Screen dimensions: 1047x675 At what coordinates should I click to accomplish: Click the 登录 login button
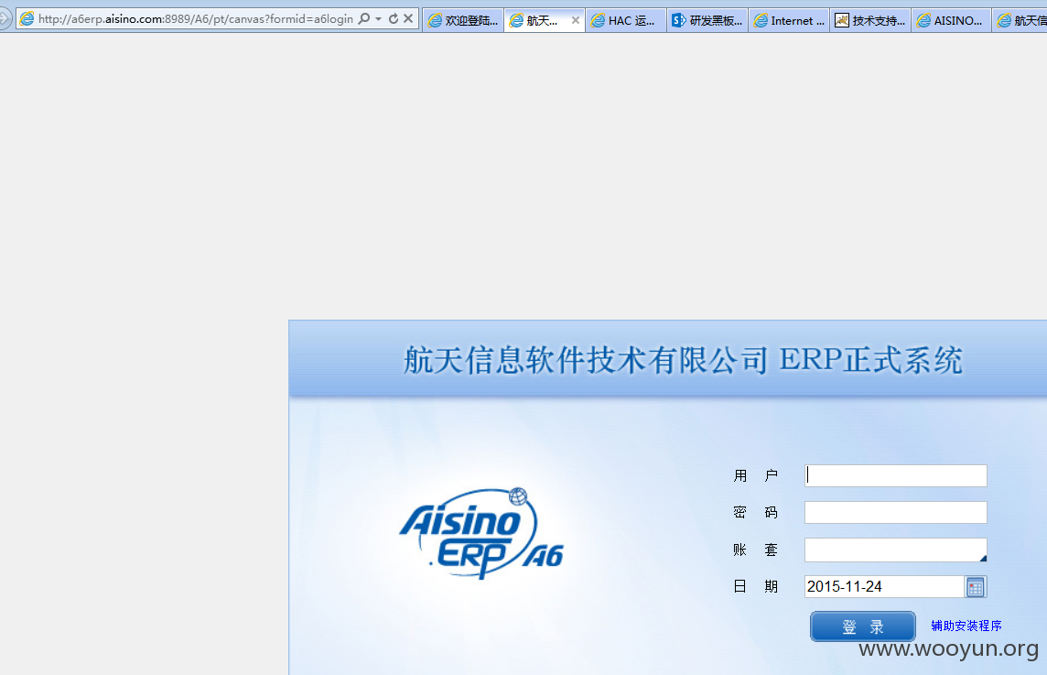point(863,626)
